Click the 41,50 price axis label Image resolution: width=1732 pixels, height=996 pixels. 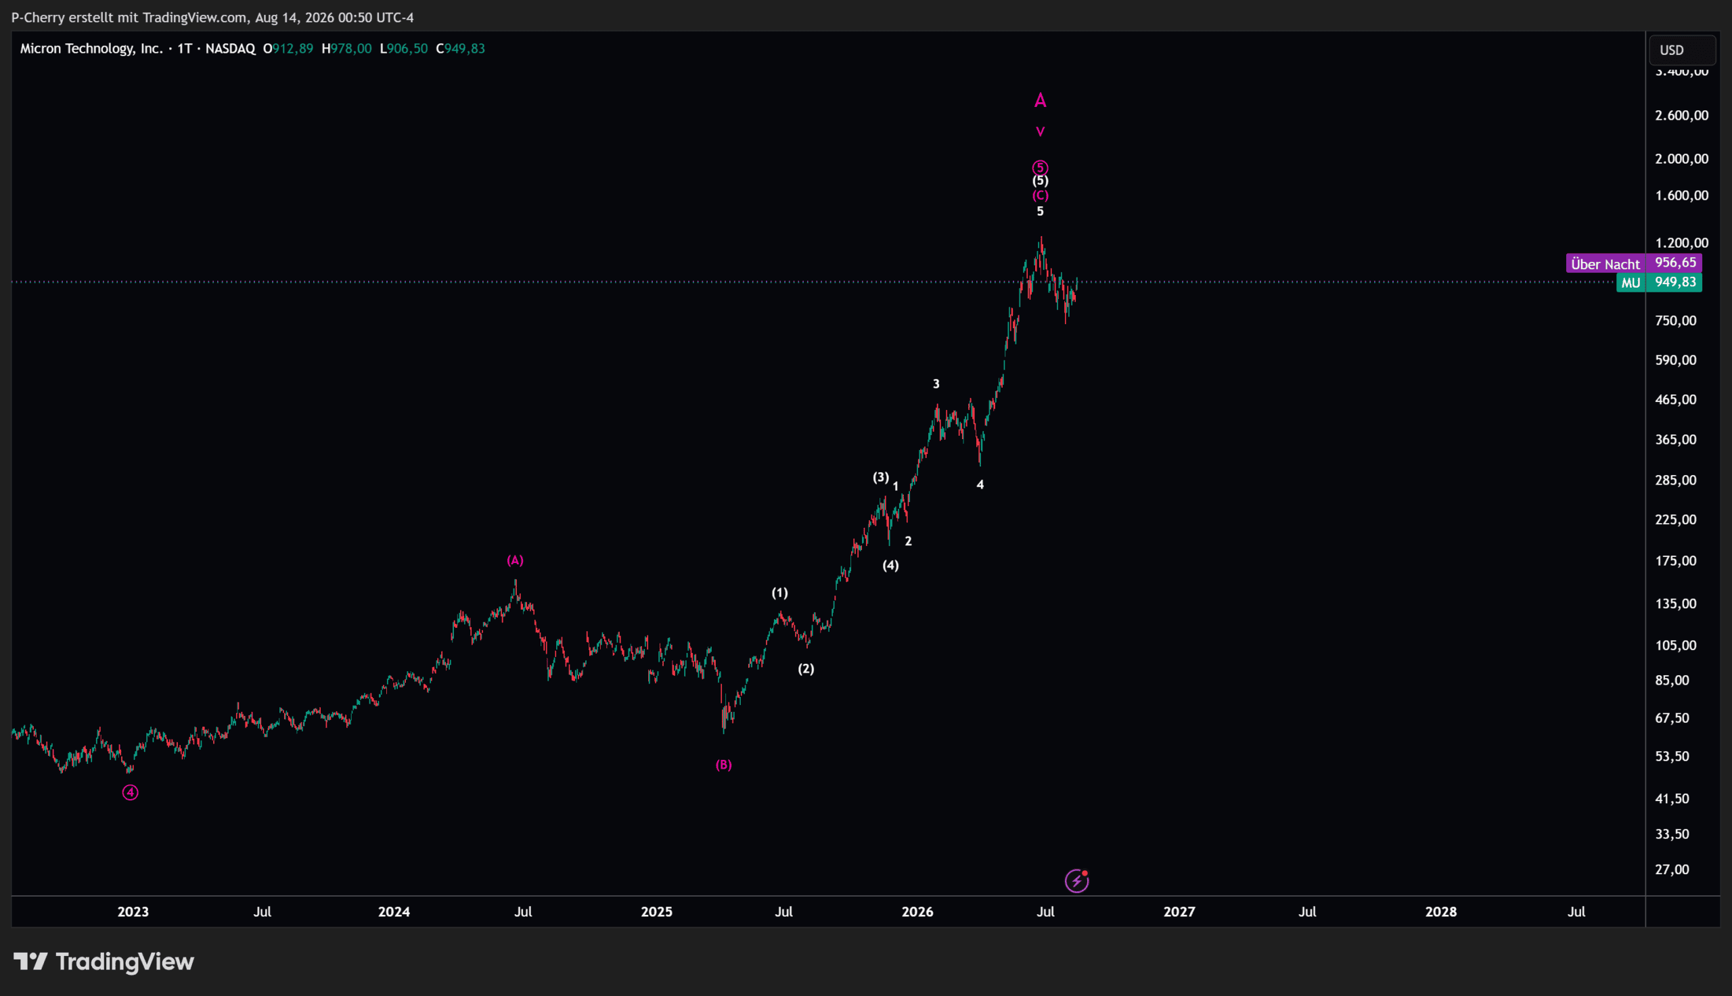pos(1672,799)
